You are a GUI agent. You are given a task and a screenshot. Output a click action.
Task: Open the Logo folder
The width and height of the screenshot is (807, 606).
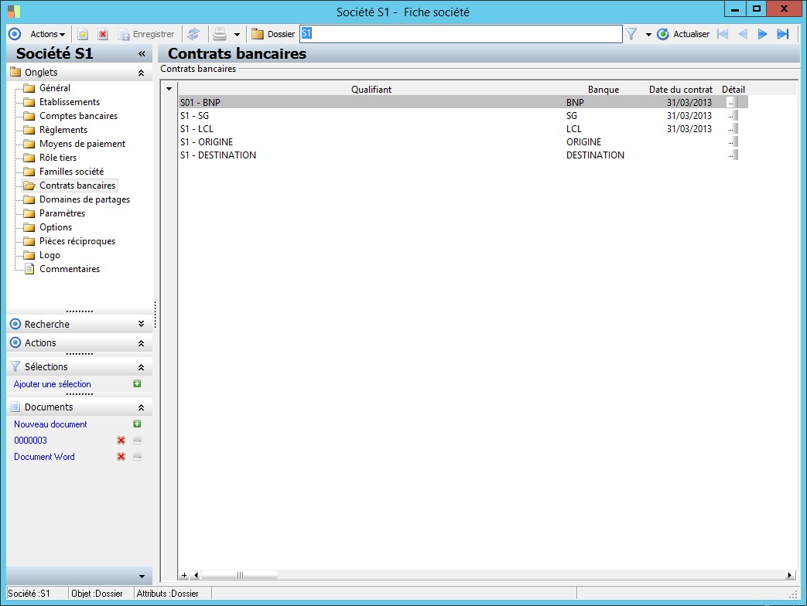(50, 254)
